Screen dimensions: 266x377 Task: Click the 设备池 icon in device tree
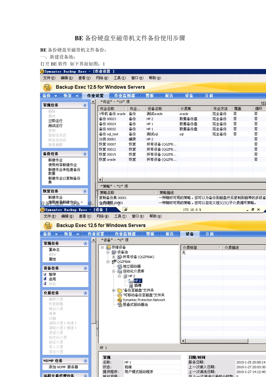(114, 252)
